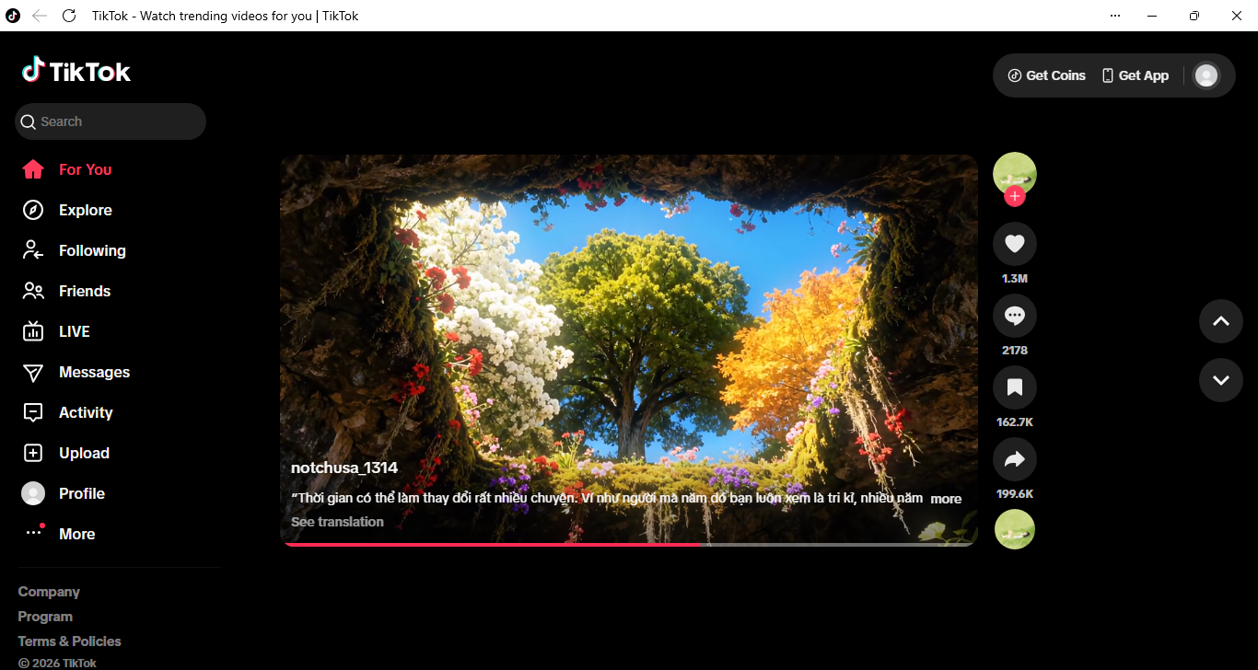Click the TikTok logo
Viewport: 1258px width, 670px height.
pos(76,71)
